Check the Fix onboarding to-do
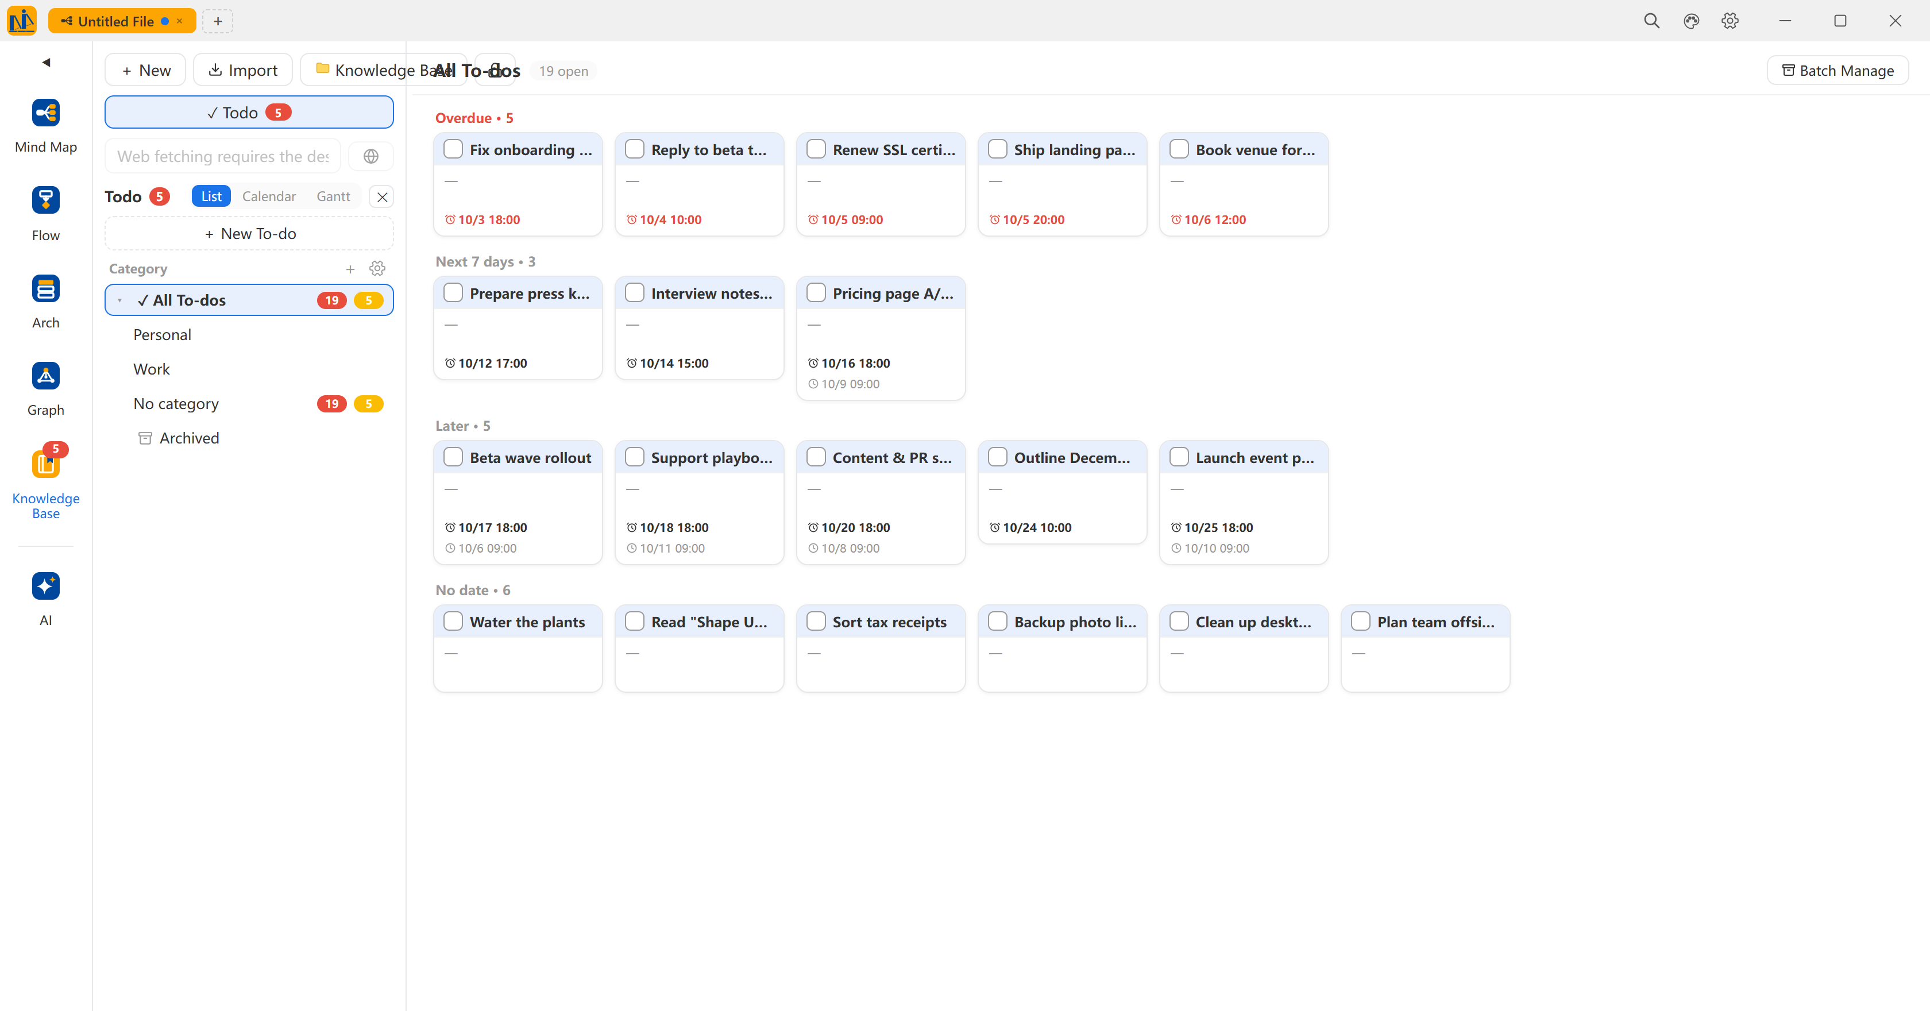Image resolution: width=1930 pixels, height=1011 pixels. tap(453, 149)
